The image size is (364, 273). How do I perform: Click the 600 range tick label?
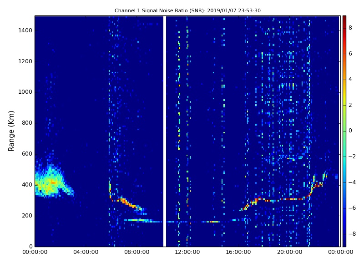click(x=27, y=154)
